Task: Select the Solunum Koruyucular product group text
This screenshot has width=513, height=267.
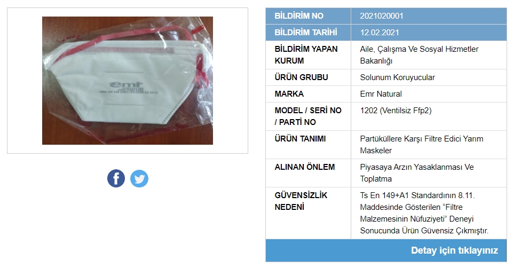Action: point(398,77)
